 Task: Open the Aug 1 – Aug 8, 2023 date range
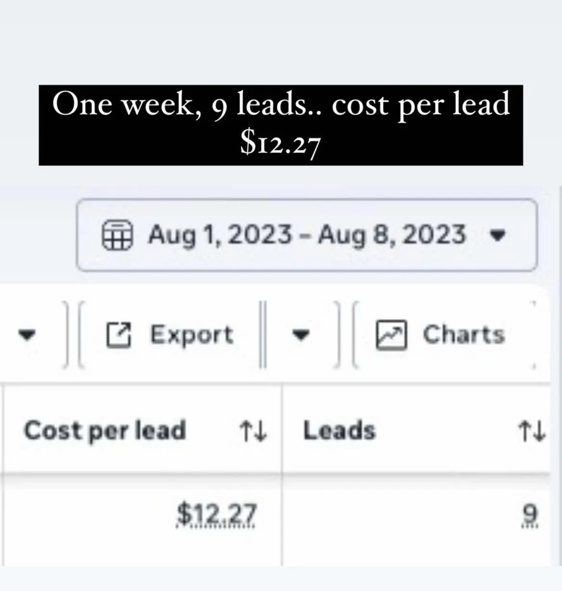tap(307, 235)
